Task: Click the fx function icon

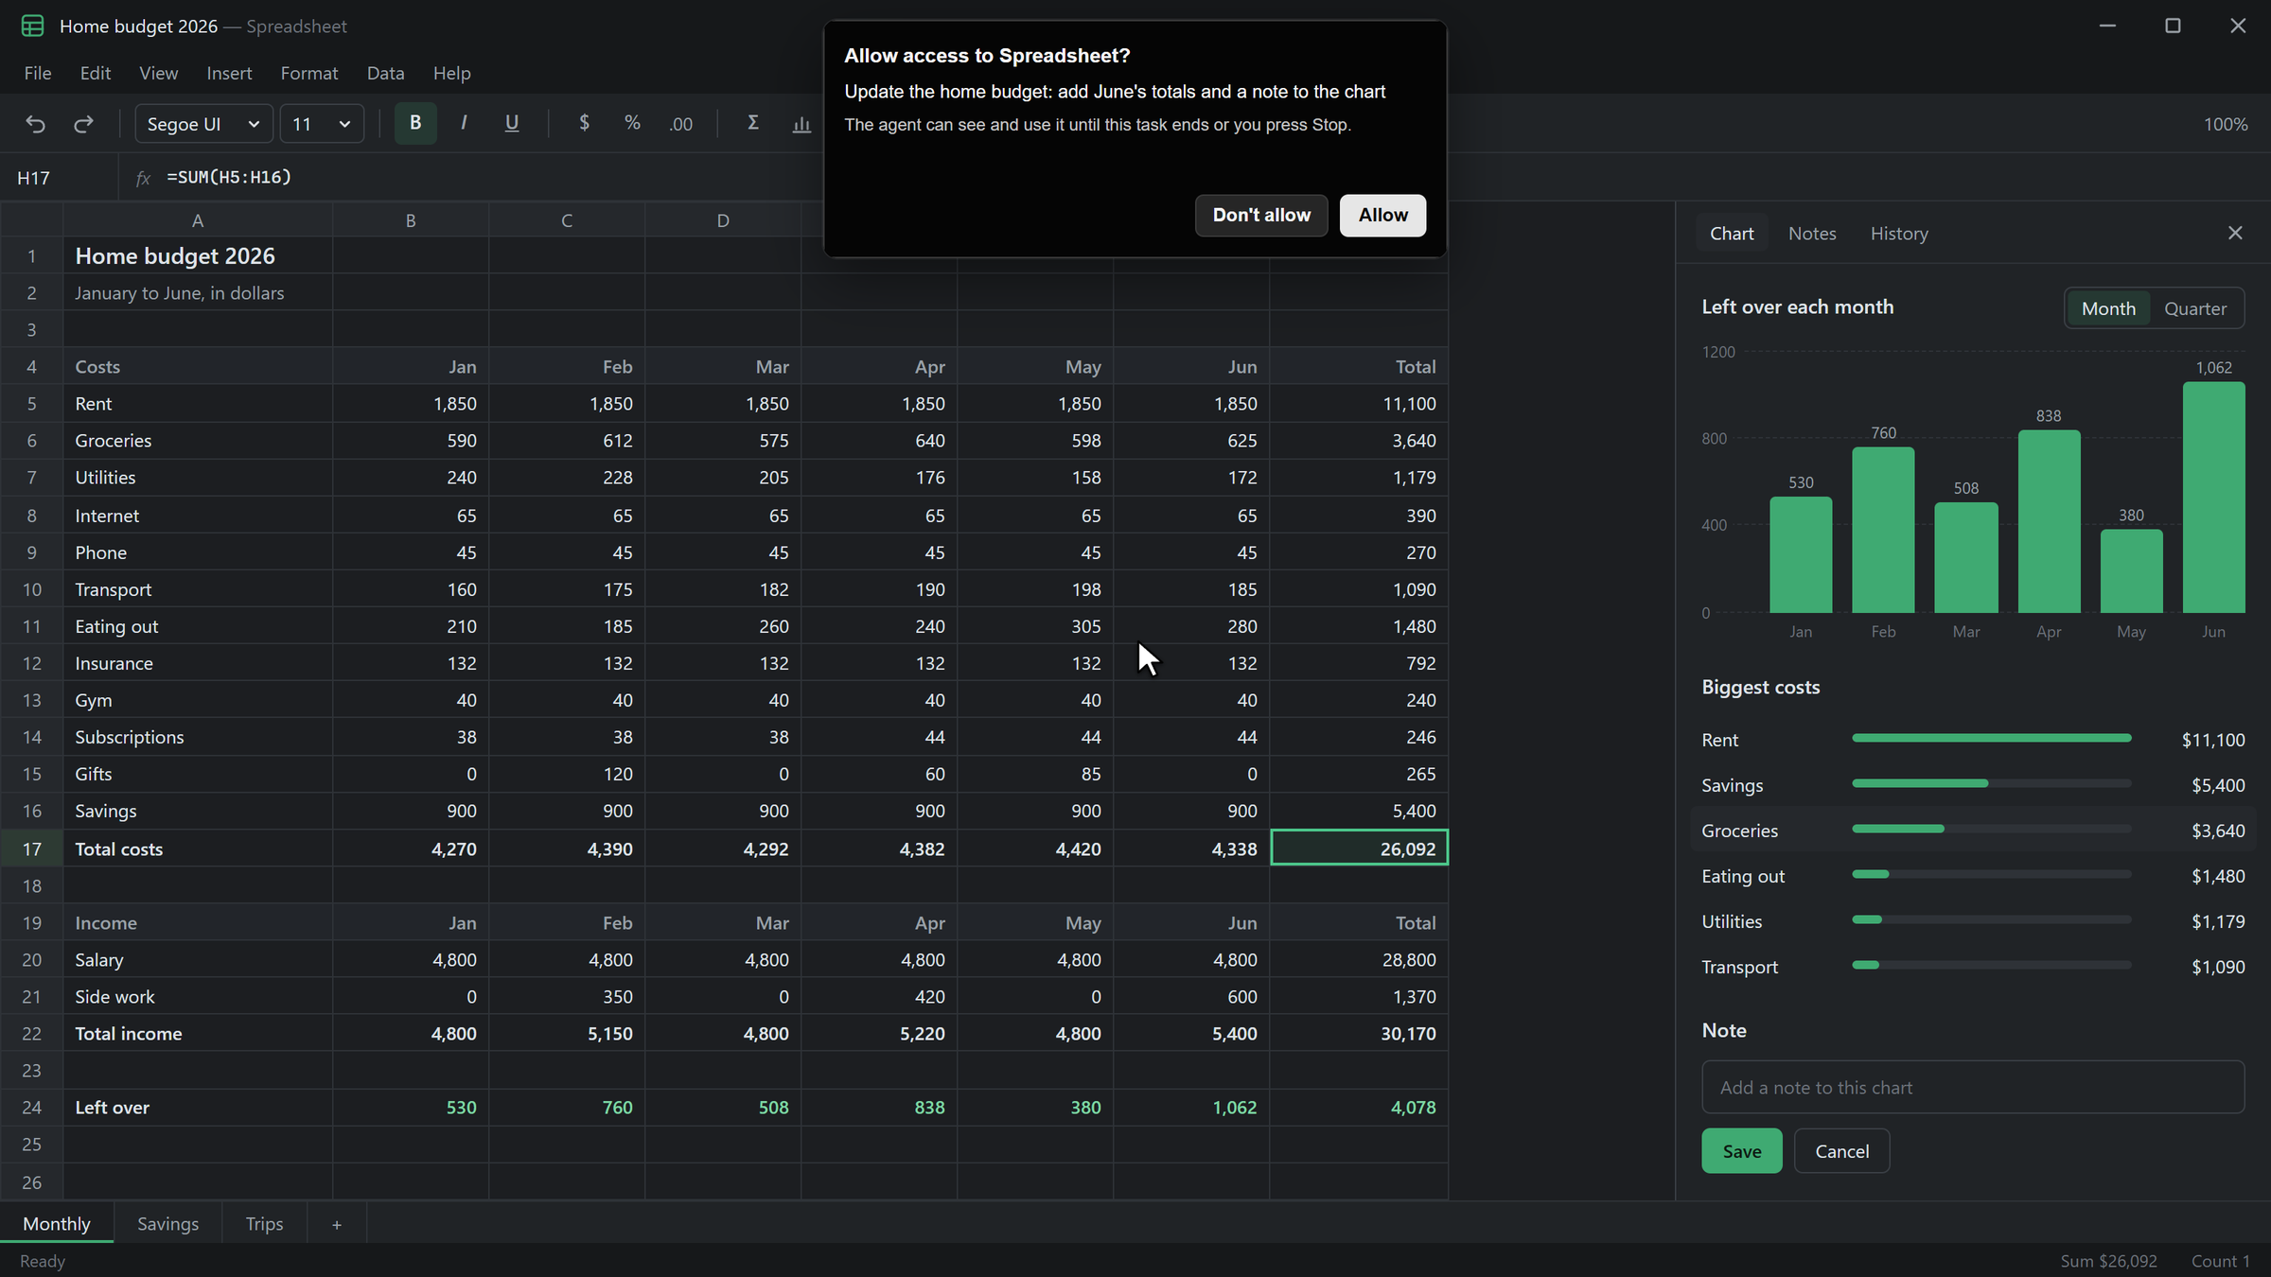Action: click(x=143, y=178)
